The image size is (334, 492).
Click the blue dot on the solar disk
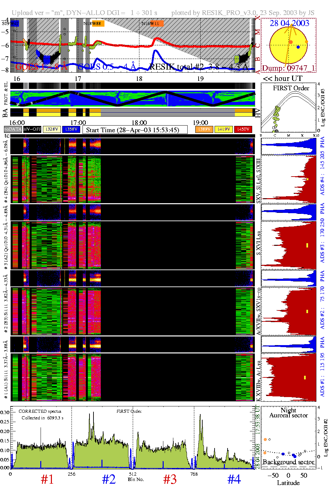click(x=298, y=47)
